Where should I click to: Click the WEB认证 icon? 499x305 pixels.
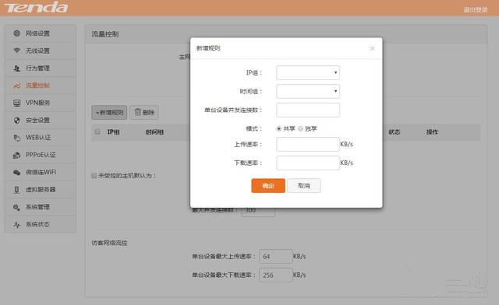(17, 138)
